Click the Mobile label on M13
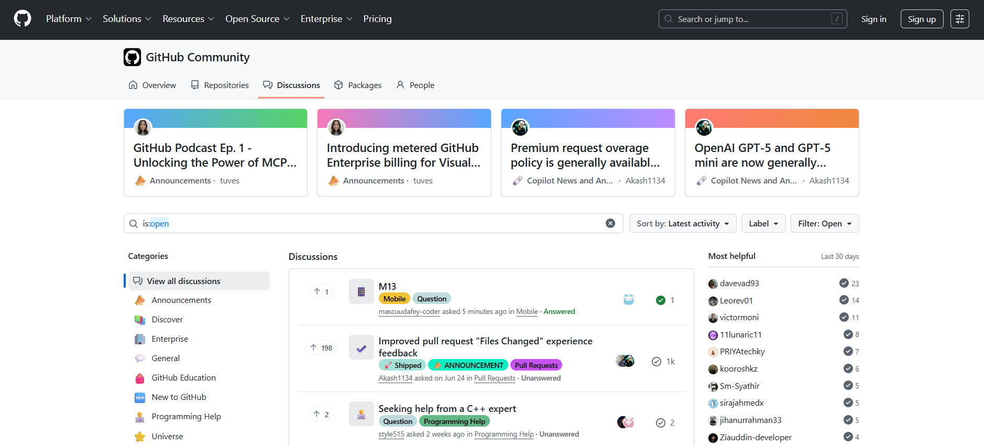The width and height of the screenshot is (984, 446). (395, 299)
